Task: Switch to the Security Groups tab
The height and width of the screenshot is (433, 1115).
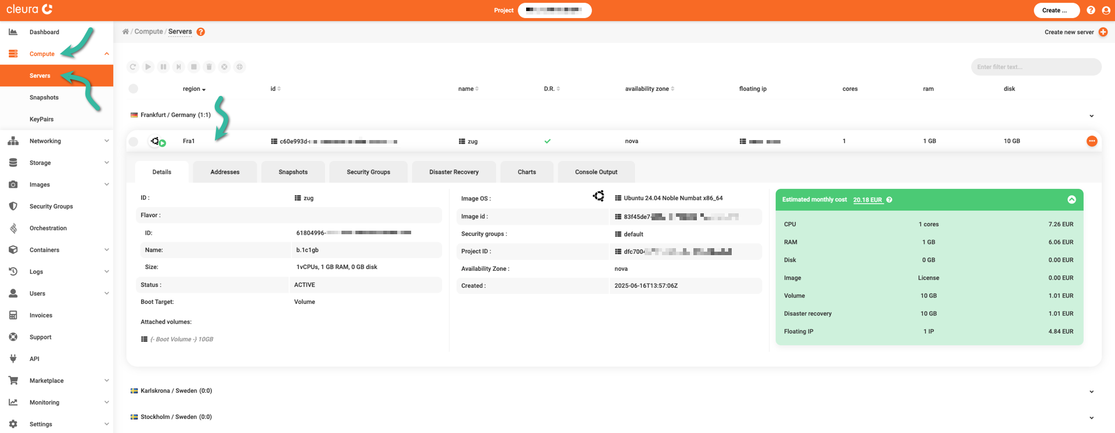Action: (368, 172)
